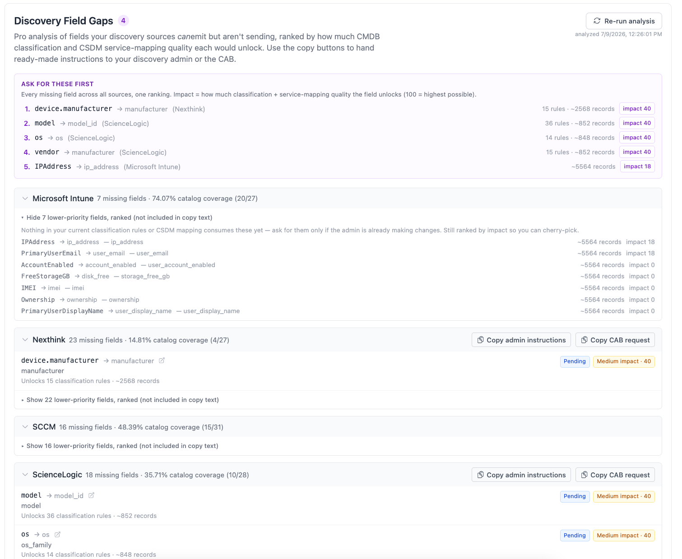Click Medium impact 40 badge on model row
Image resolution: width=682 pixels, height=559 pixels.
[624, 496]
